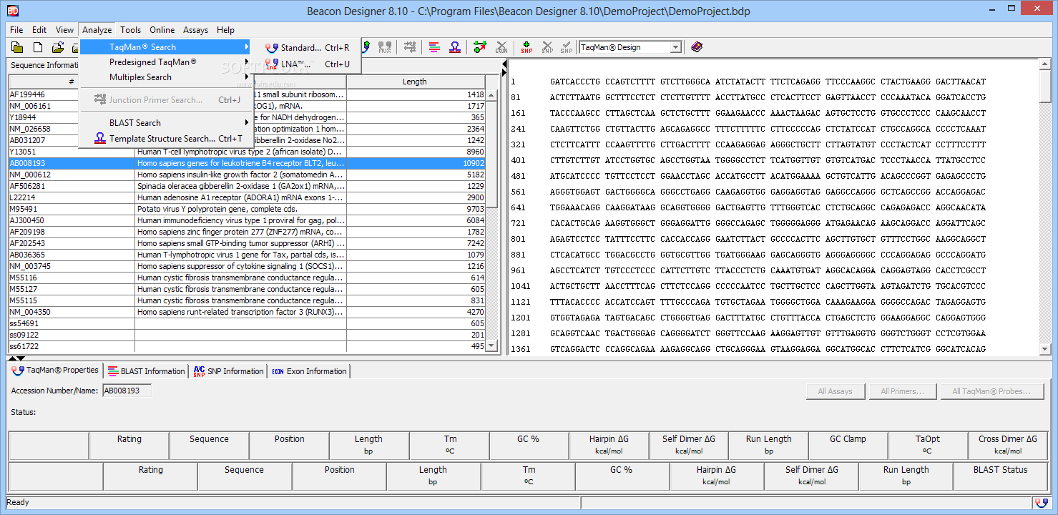Select the NM_006161 sequence row
1058x515 pixels.
pos(247,106)
